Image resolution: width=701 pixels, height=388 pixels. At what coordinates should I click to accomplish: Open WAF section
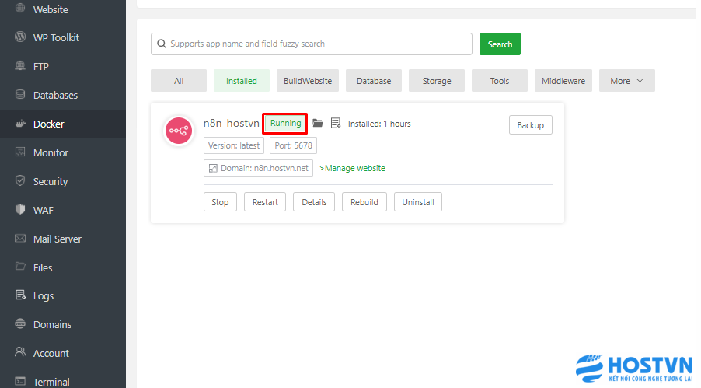tap(43, 211)
